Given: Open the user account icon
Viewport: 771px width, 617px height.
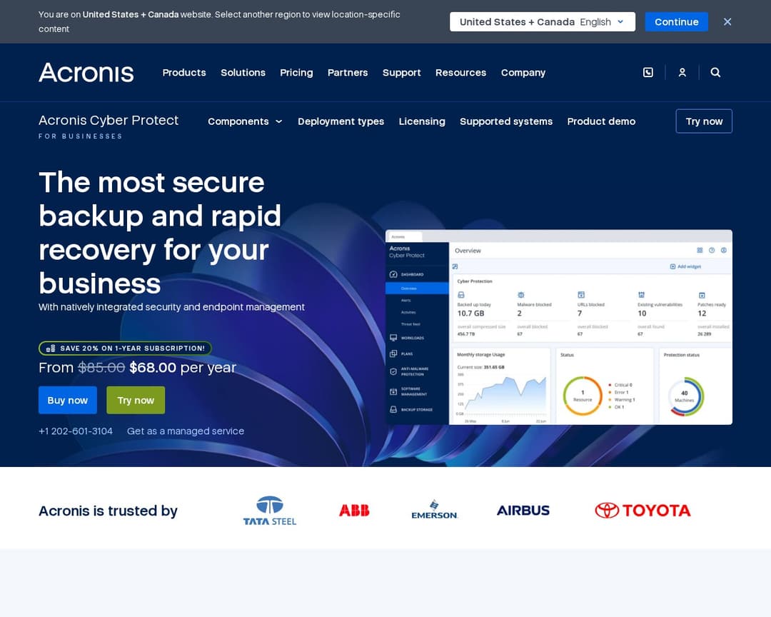Looking at the screenshot, I should (682, 72).
